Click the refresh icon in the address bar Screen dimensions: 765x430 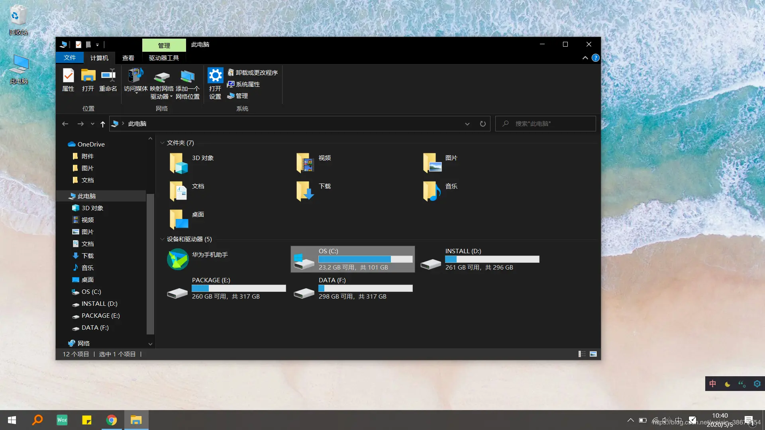click(x=483, y=124)
